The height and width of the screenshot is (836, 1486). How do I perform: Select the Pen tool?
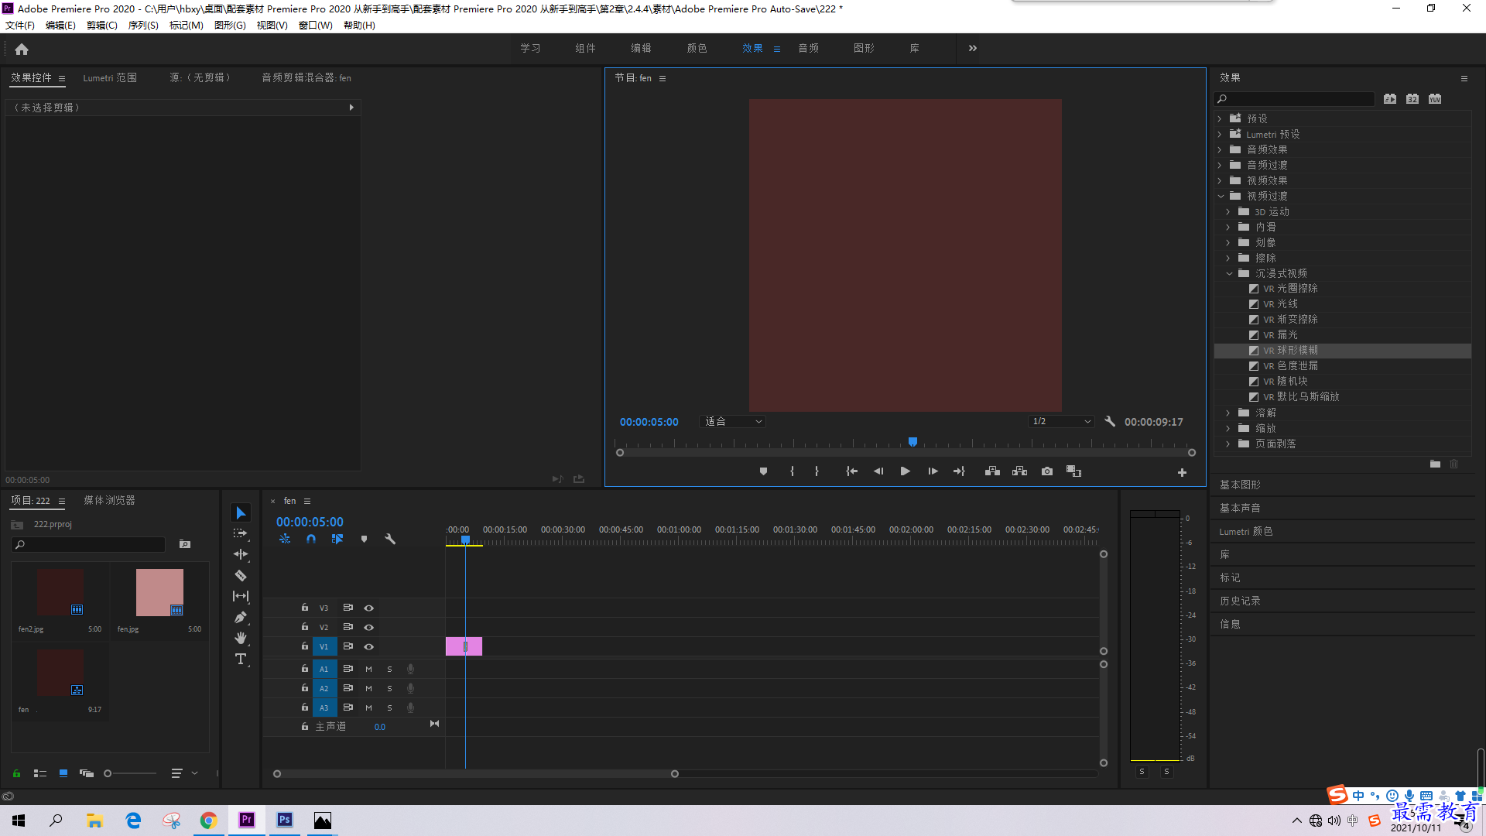click(x=241, y=617)
